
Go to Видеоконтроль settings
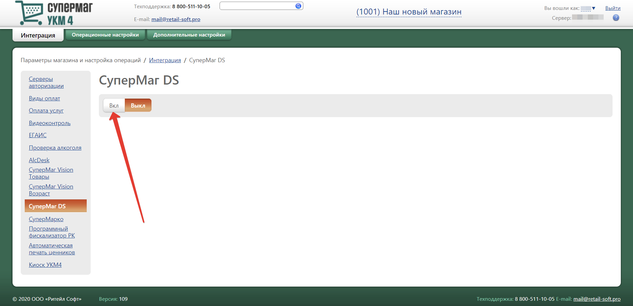pos(50,123)
